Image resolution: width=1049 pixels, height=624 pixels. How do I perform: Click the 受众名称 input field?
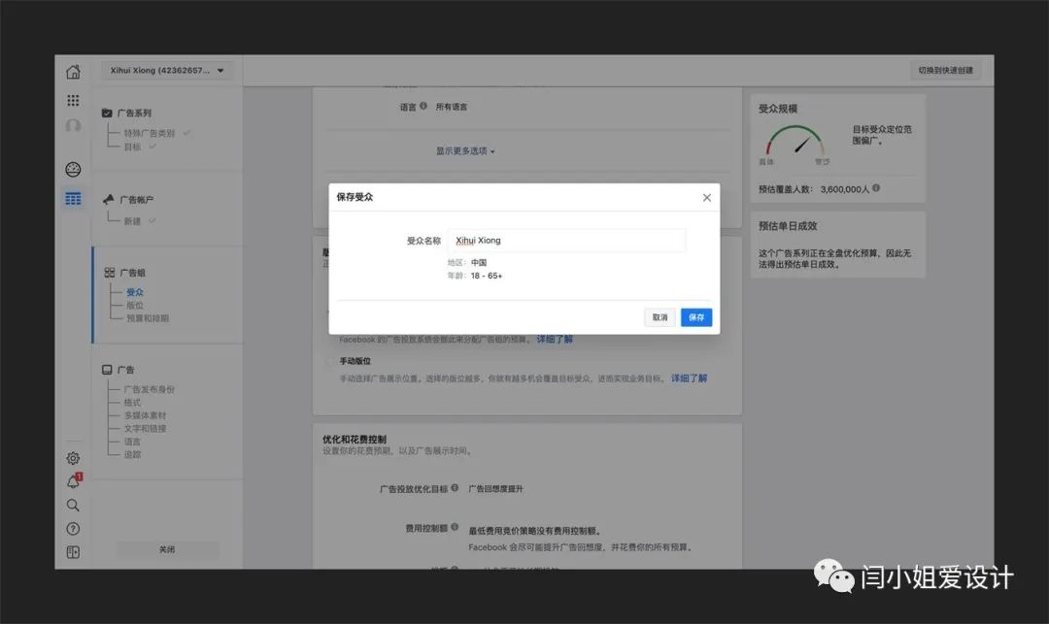point(566,241)
